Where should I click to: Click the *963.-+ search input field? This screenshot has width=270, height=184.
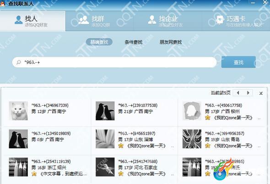[x=114, y=62]
